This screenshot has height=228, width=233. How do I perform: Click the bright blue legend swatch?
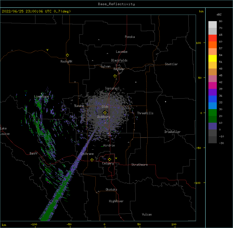(x=212, y=99)
